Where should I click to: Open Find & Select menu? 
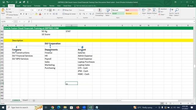[x=177, y=12]
